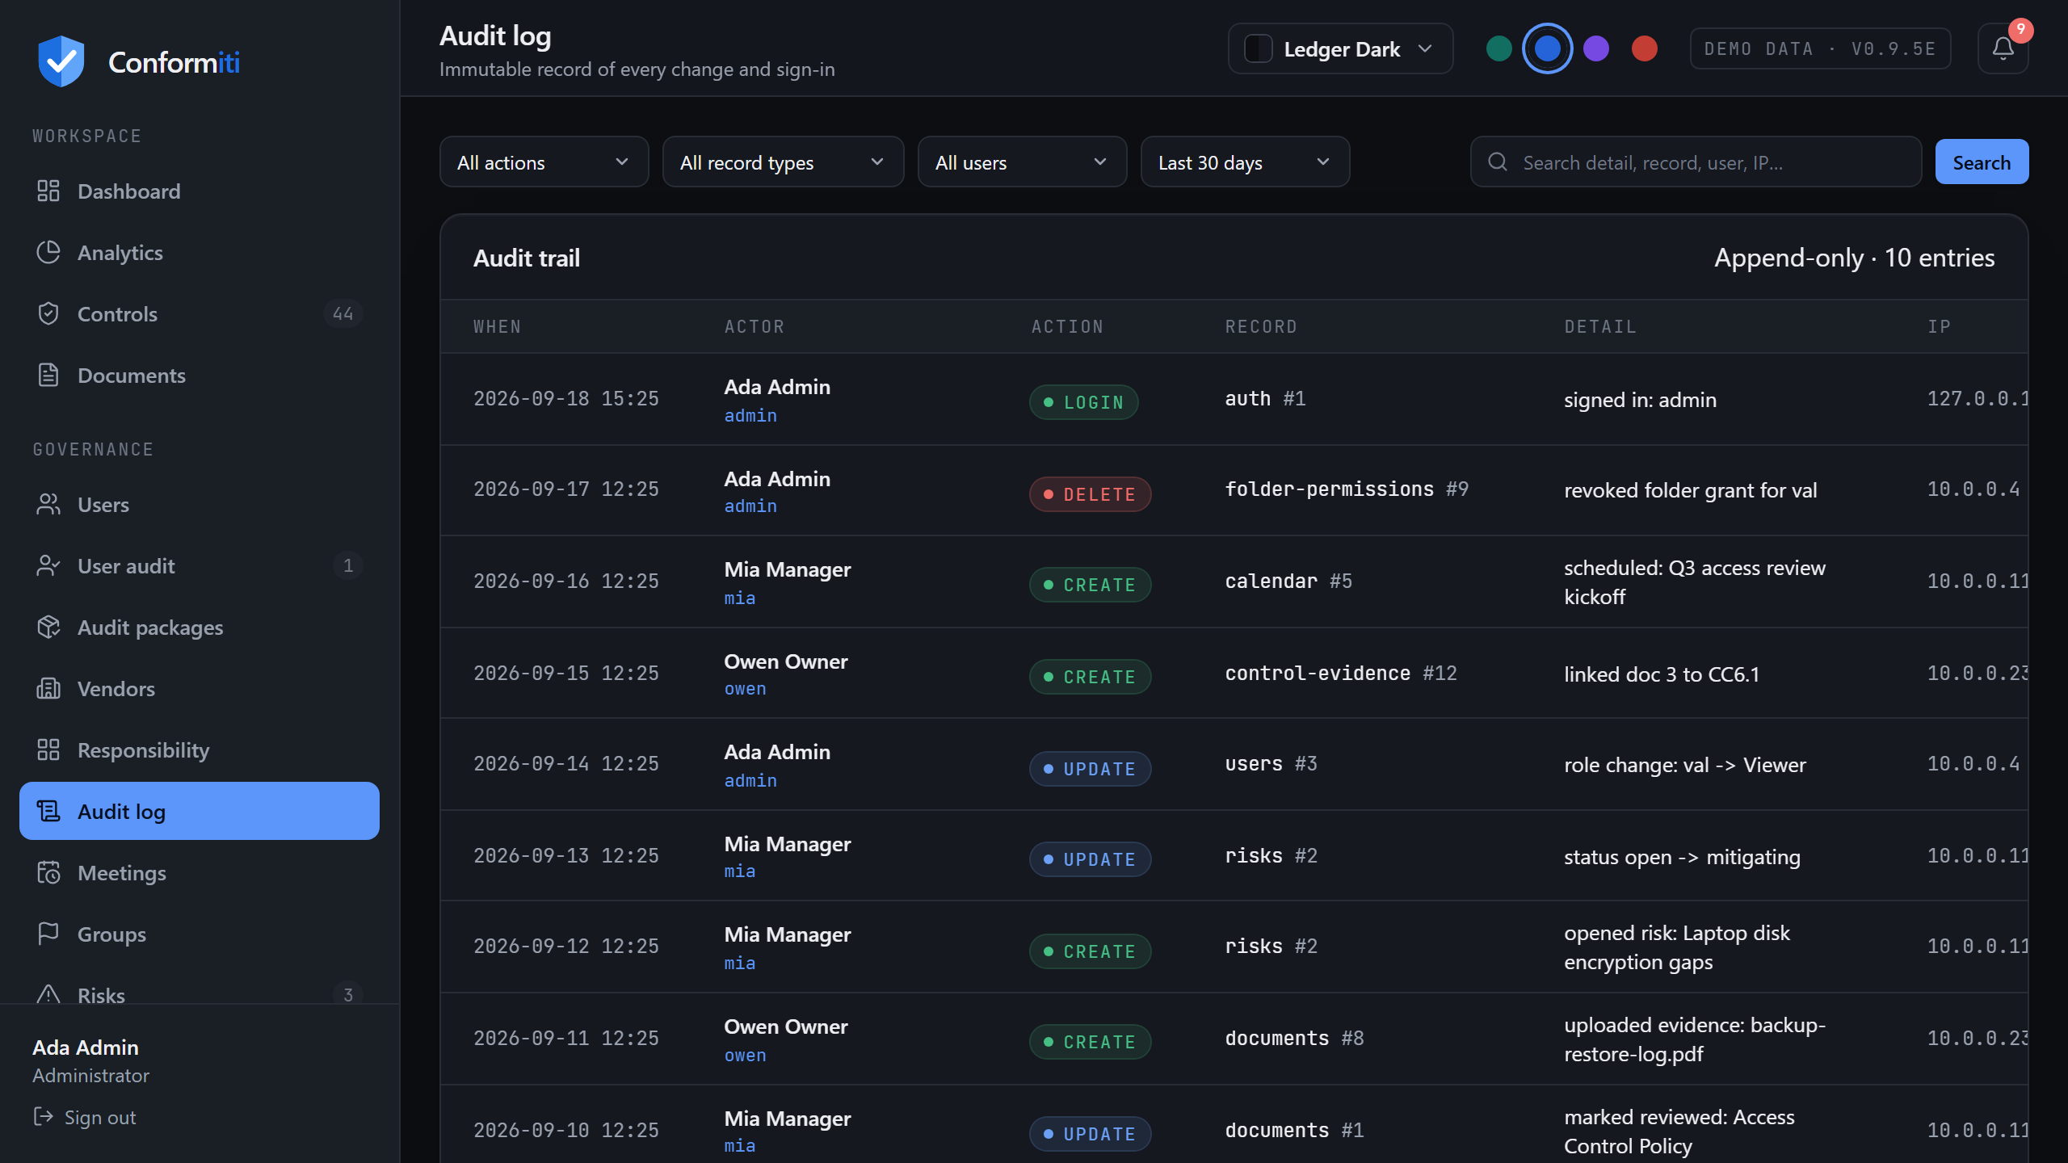Image resolution: width=2068 pixels, height=1163 pixels.
Task: Click the Sign out arrow icon
Action: pyautogui.click(x=43, y=1117)
